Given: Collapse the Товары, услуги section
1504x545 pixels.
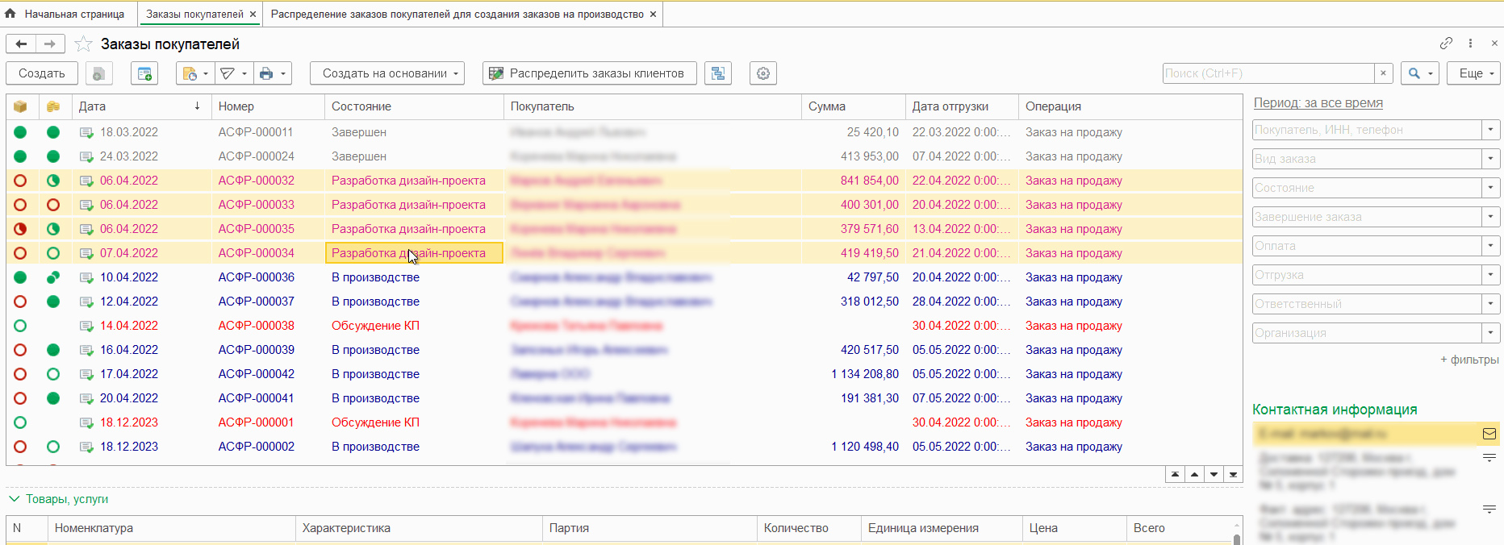Looking at the screenshot, I should [14, 499].
